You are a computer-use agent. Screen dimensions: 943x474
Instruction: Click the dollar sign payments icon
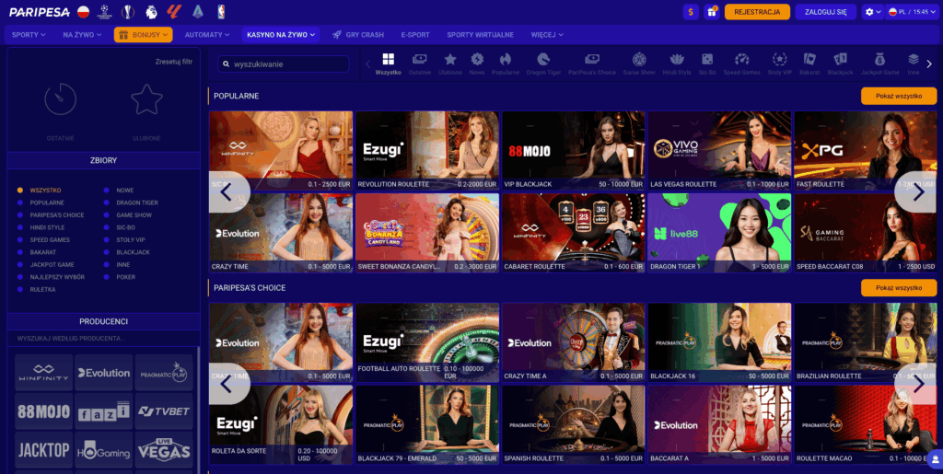pyautogui.click(x=691, y=12)
